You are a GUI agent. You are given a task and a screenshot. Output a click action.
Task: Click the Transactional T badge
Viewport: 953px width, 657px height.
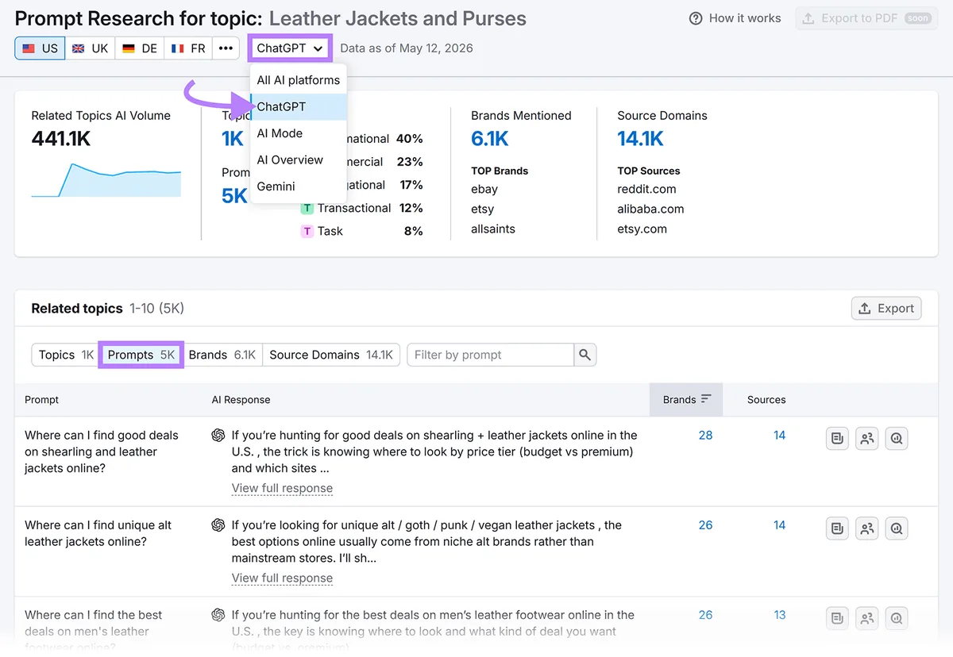coord(307,208)
